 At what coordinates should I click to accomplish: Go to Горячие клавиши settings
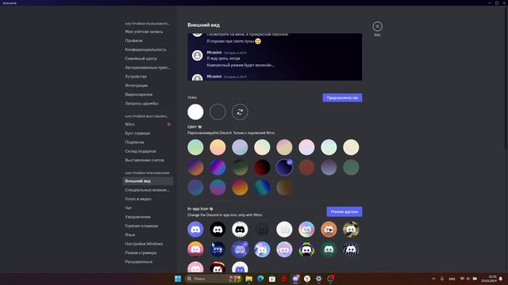pyautogui.click(x=148, y=226)
